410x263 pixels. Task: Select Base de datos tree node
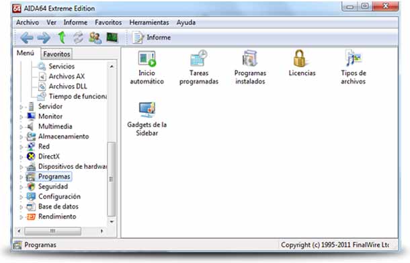(x=58, y=206)
